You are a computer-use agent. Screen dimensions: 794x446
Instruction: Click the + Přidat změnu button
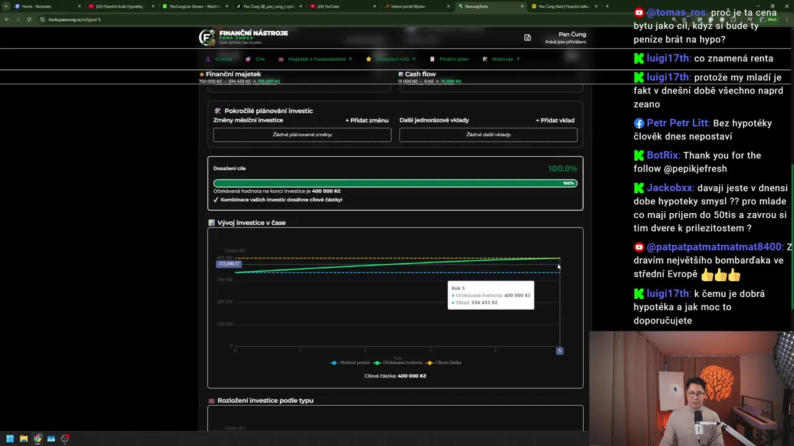(367, 120)
